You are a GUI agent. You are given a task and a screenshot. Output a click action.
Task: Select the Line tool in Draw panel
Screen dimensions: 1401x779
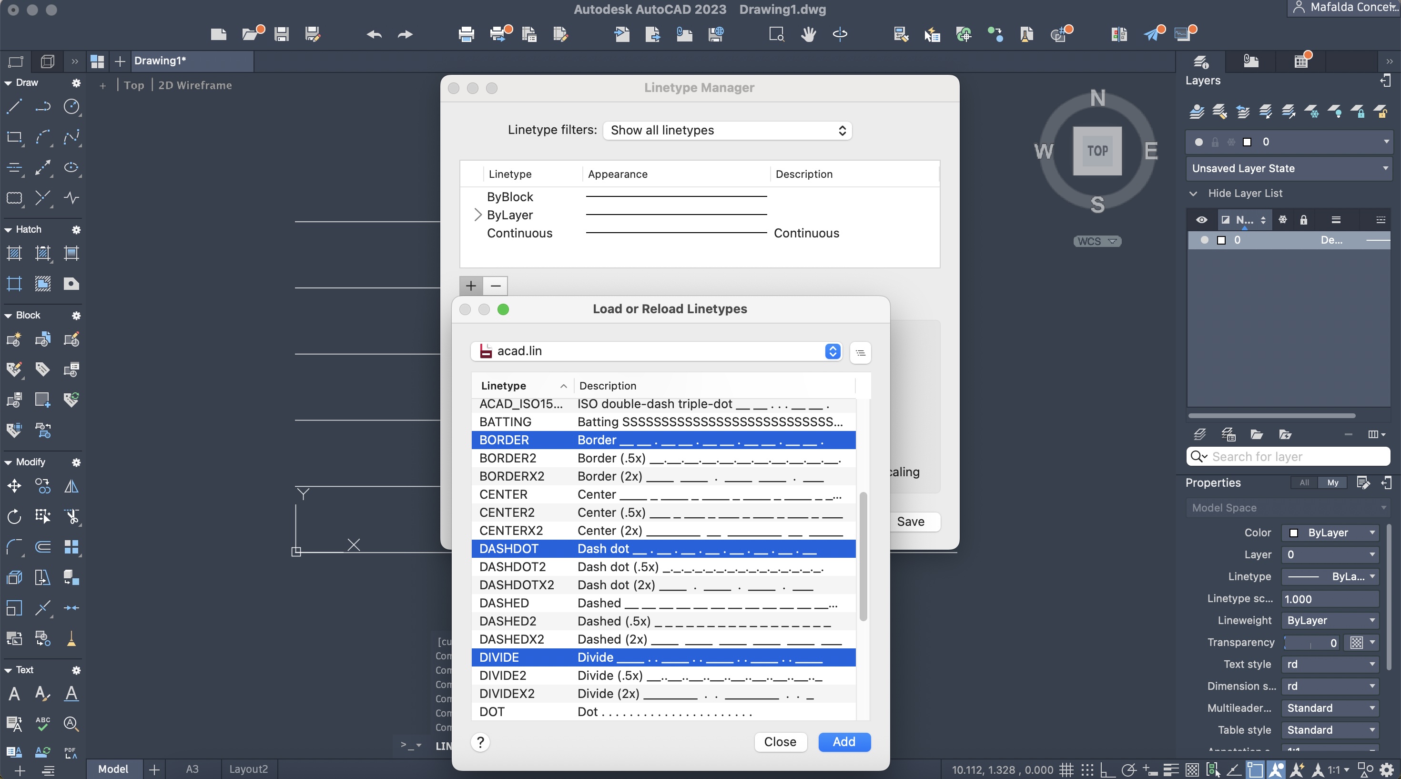tap(14, 107)
